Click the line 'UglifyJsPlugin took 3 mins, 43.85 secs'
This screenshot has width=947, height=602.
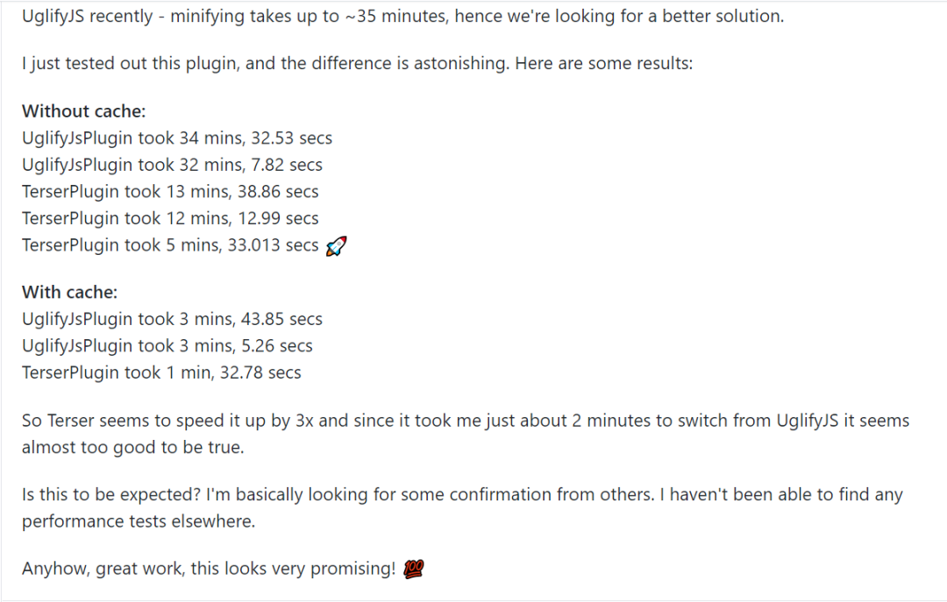pyautogui.click(x=172, y=319)
